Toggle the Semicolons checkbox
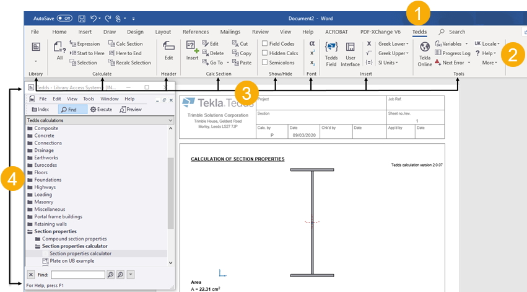The width and height of the screenshot is (527, 292). pyautogui.click(x=265, y=63)
